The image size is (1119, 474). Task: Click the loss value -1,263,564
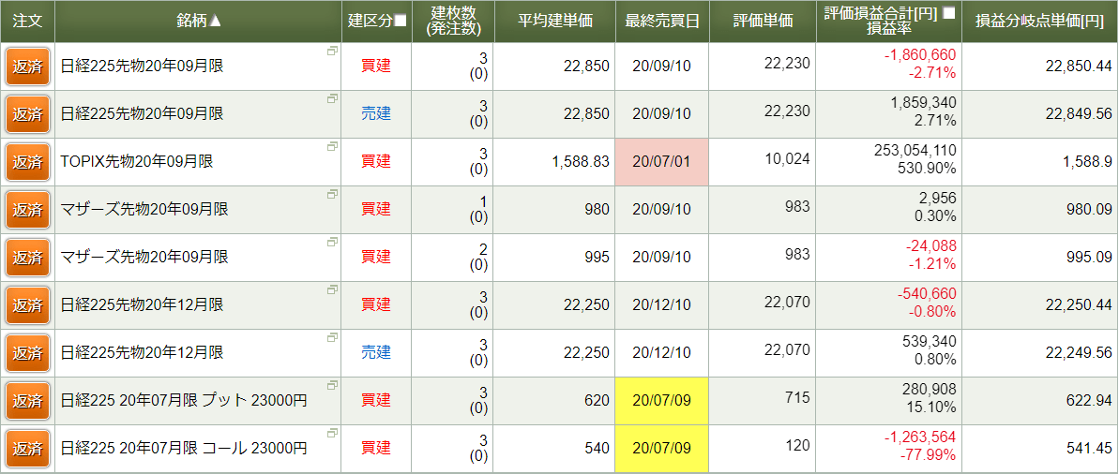920,437
